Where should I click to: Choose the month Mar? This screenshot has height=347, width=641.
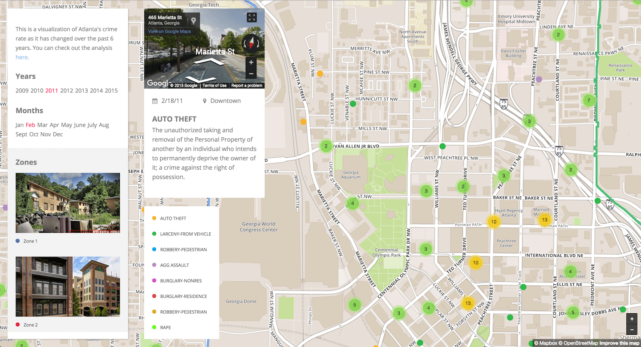[42, 125]
